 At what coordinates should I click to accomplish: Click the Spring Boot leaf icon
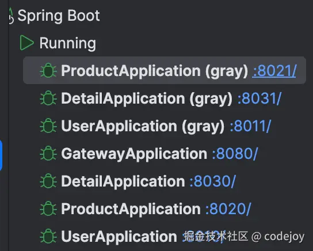(x=11, y=16)
